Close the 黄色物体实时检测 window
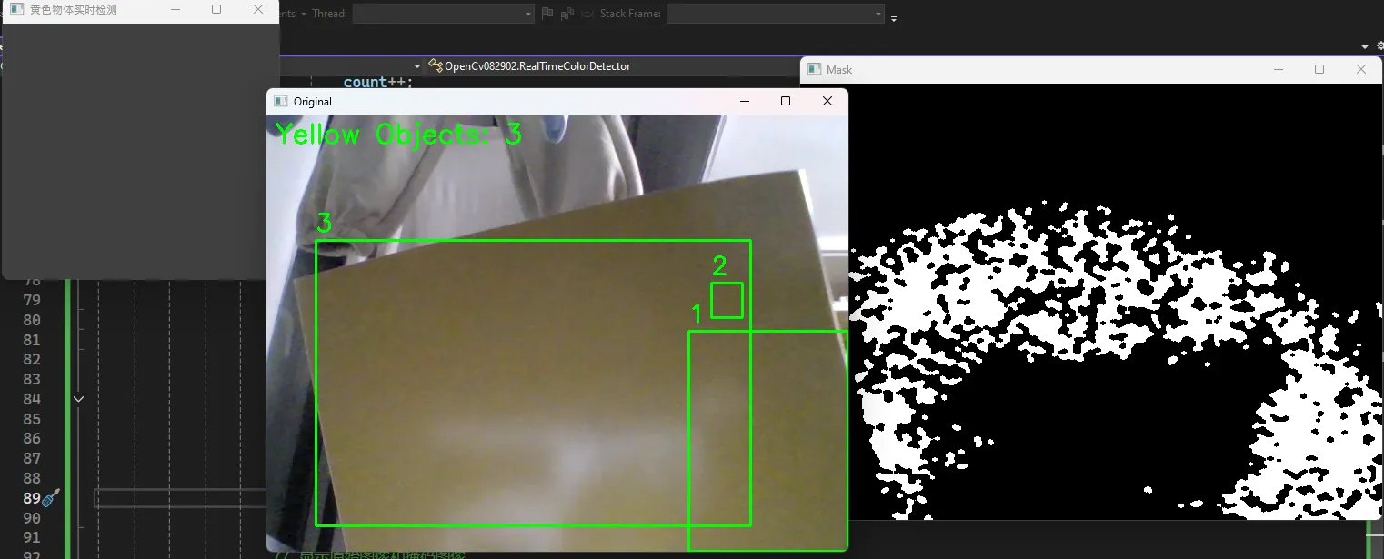Image resolution: width=1384 pixels, height=559 pixels. click(258, 10)
